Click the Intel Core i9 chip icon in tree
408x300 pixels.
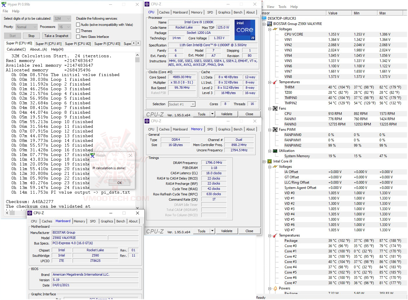point(269,161)
